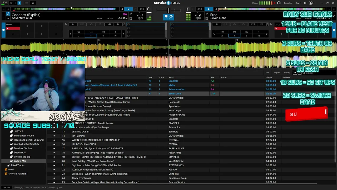Sort library by ARTIST column
This screenshot has height=190, width=337.
click(171, 77)
